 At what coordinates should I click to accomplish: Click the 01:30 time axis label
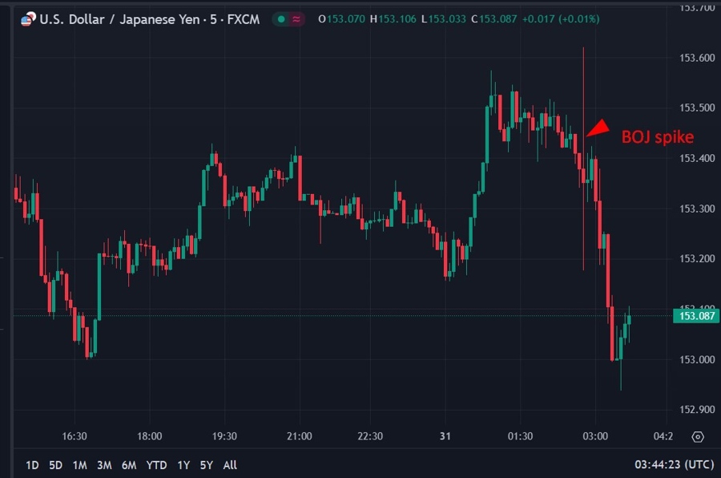click(x=520, y=436)
